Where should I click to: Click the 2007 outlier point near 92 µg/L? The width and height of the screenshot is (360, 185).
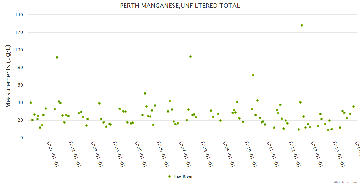(190, 57)
